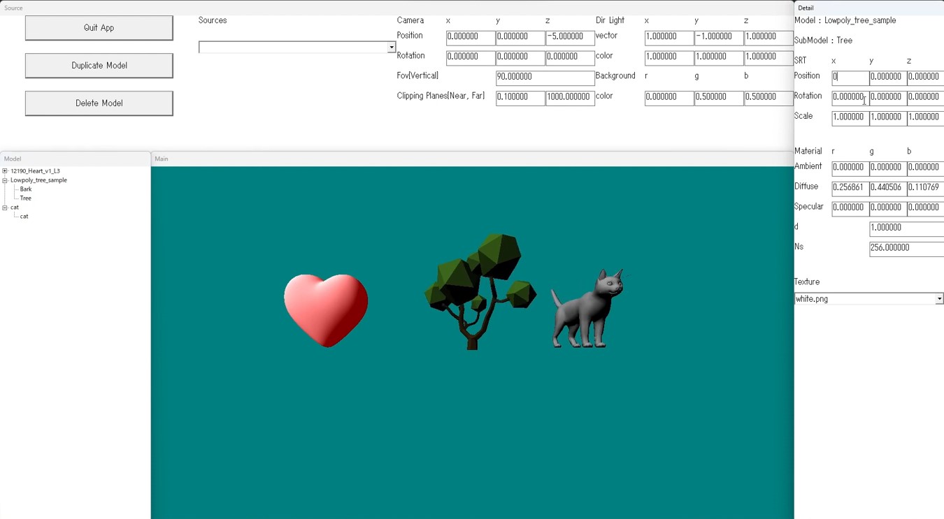
Task: Click the gray cat model in viewport
Action: 587,309
